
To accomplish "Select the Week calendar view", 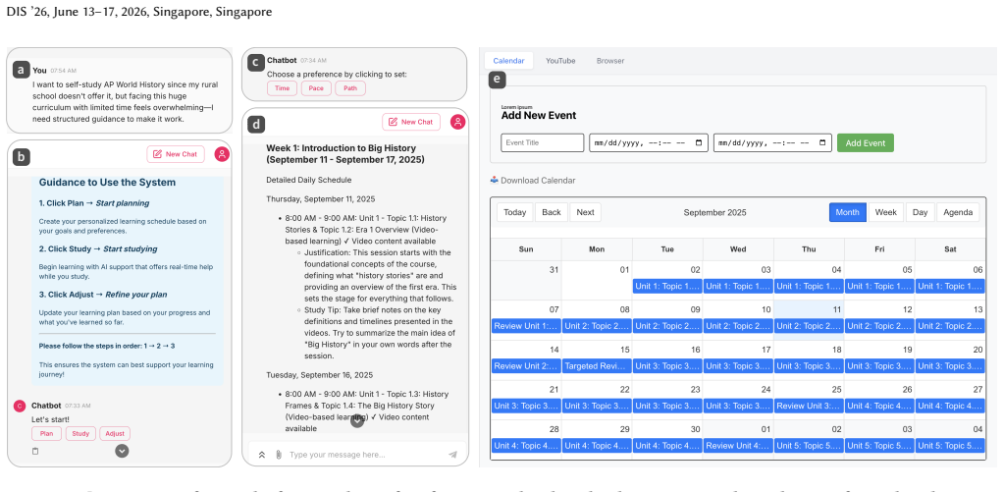I will point(886,212).
